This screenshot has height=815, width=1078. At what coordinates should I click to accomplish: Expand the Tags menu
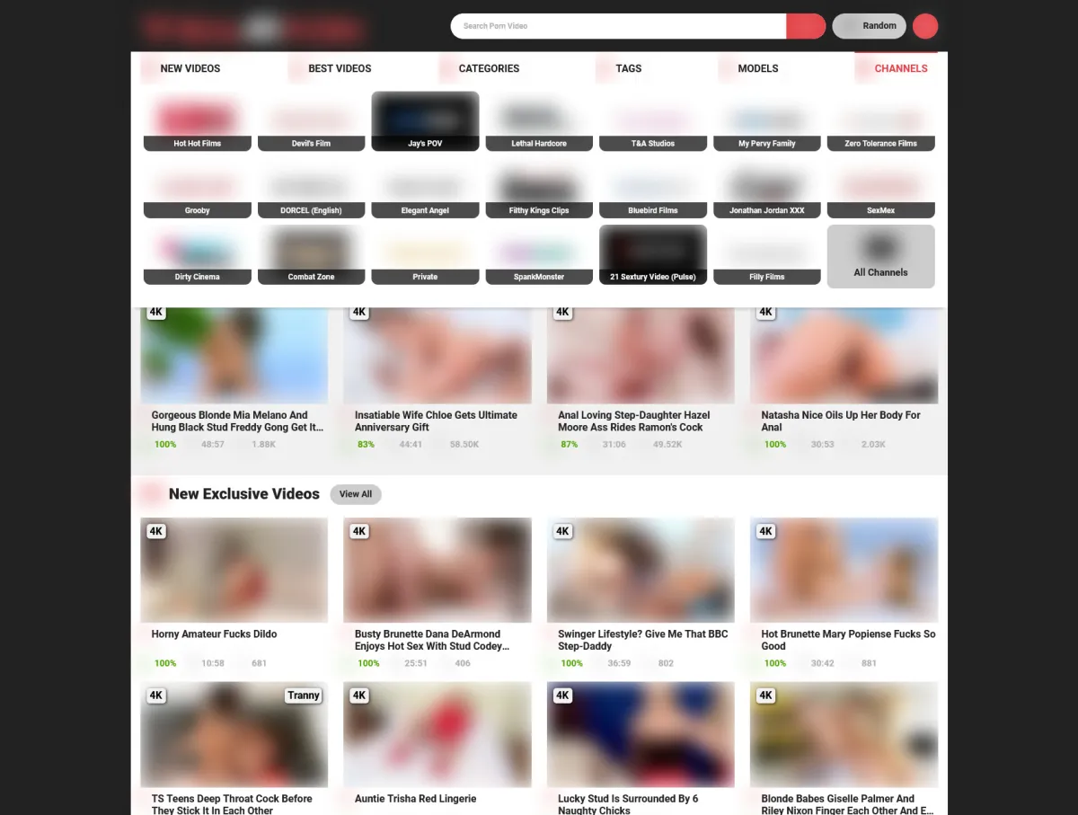629,68
